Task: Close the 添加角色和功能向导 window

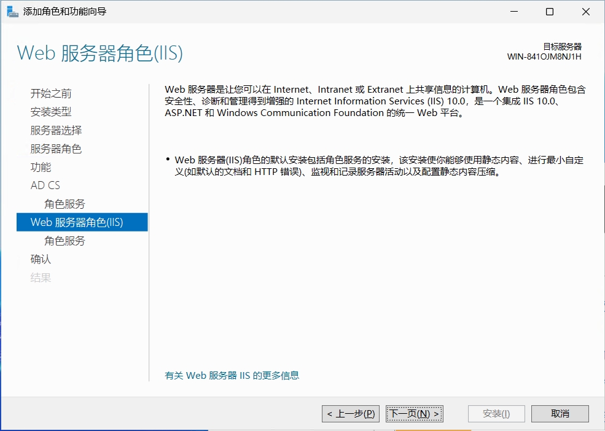Action: point(586,12)
